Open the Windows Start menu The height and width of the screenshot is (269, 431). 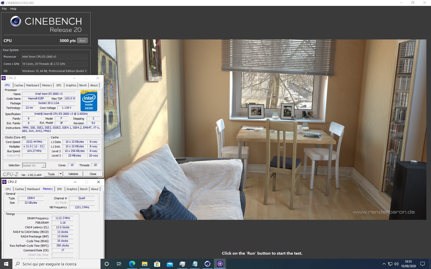pos(6,264)
